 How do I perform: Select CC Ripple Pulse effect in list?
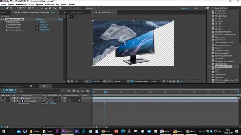click(x=221, y=16)
